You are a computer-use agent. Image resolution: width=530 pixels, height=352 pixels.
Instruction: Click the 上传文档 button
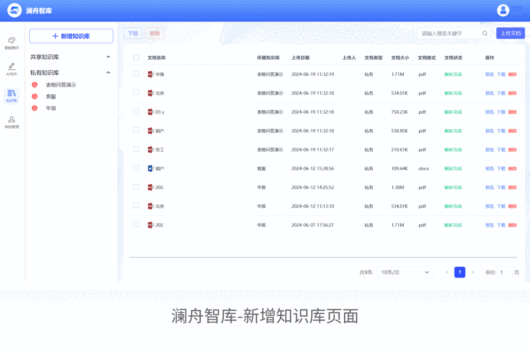[510, 34]
